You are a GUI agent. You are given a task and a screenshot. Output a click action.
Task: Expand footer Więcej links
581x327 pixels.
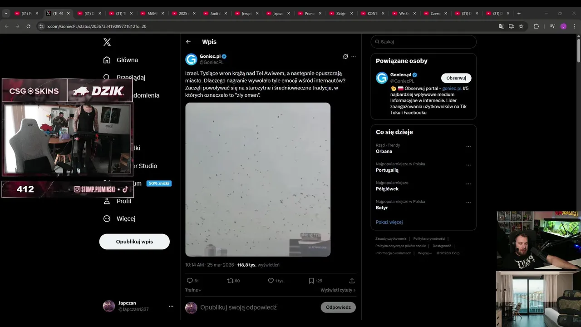(x=425, y=253)
